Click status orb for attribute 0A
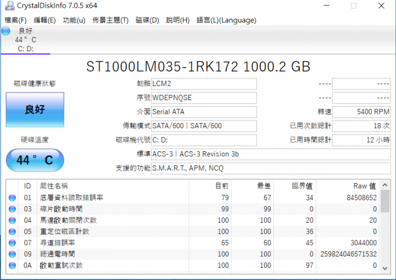Viewport: 396px width, 280px height. pos(12,265)
